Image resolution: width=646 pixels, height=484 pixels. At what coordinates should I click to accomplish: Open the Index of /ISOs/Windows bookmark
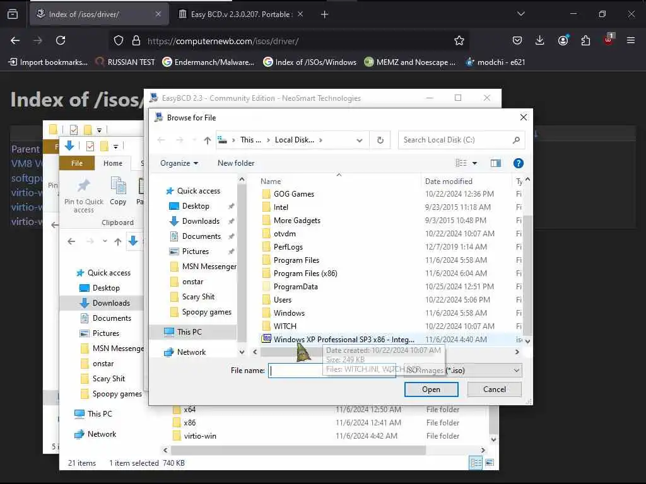tap(310, 62)
